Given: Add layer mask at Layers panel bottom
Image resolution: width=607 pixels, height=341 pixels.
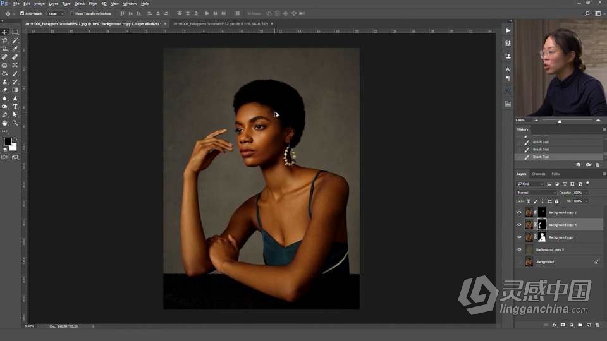Looking at the screenshot, I should (x=563, y=325).
